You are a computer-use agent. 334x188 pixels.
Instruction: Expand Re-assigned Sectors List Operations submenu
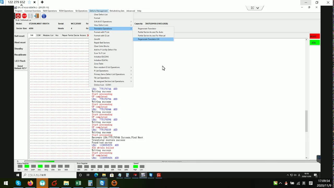coord(111,81)
